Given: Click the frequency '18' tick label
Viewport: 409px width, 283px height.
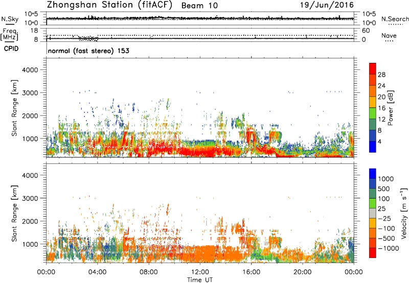Looking at the screenshot, I should coord(34,31).
